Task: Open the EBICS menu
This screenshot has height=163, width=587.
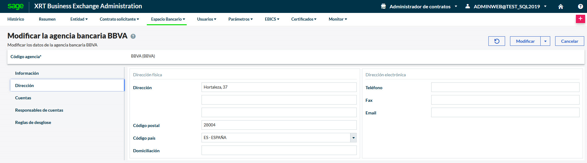Action: point(272,19)
